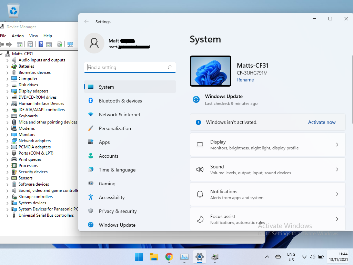Click the user avatar in Settings

point(94,43)
